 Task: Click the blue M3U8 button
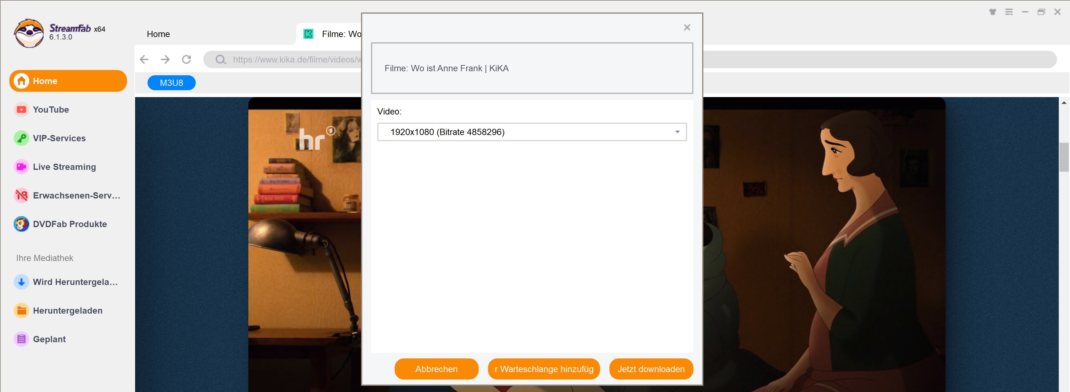click(171, 83)
